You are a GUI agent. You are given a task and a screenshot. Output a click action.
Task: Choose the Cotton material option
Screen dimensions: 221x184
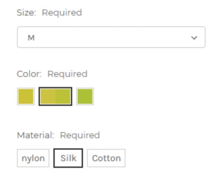[x=106, y=158]
